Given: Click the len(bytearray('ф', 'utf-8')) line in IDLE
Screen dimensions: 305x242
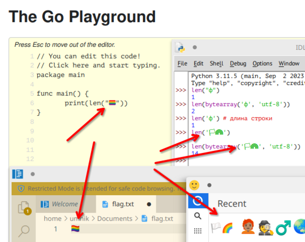Looking at the screenshot, I should 240,104.
